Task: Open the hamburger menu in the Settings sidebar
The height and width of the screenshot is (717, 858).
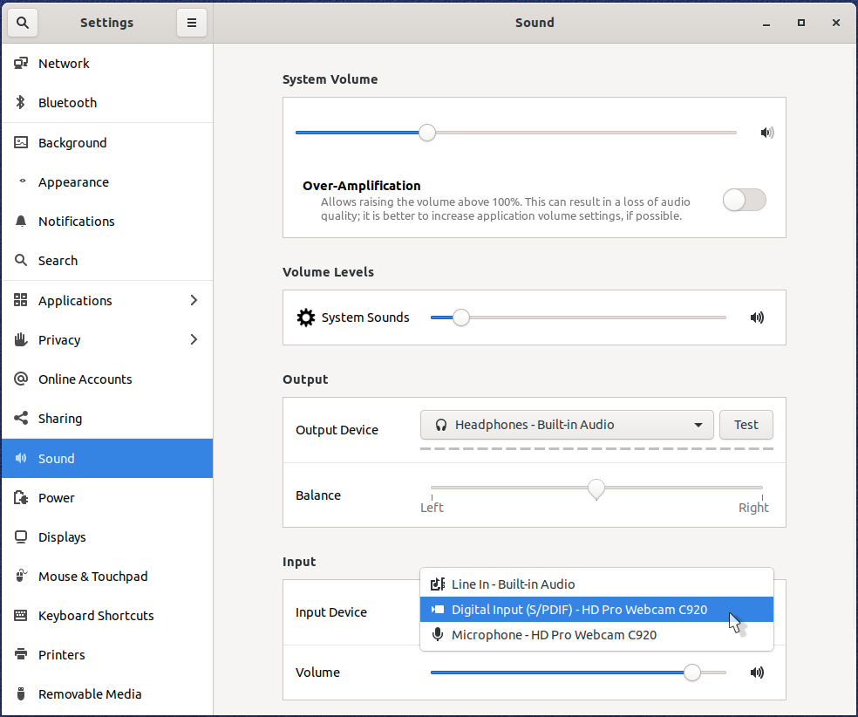Action: [x=192, y=22]
